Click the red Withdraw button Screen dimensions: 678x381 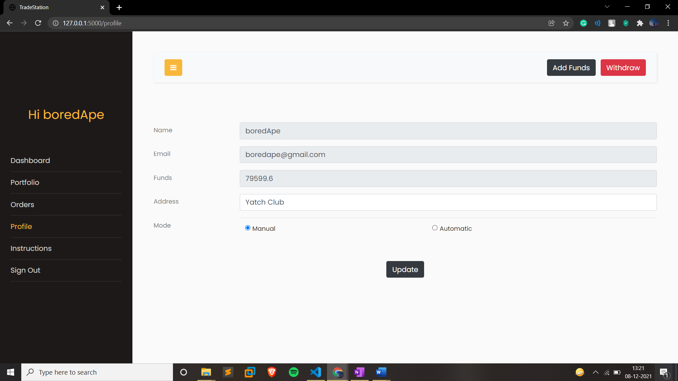[623, 67]
